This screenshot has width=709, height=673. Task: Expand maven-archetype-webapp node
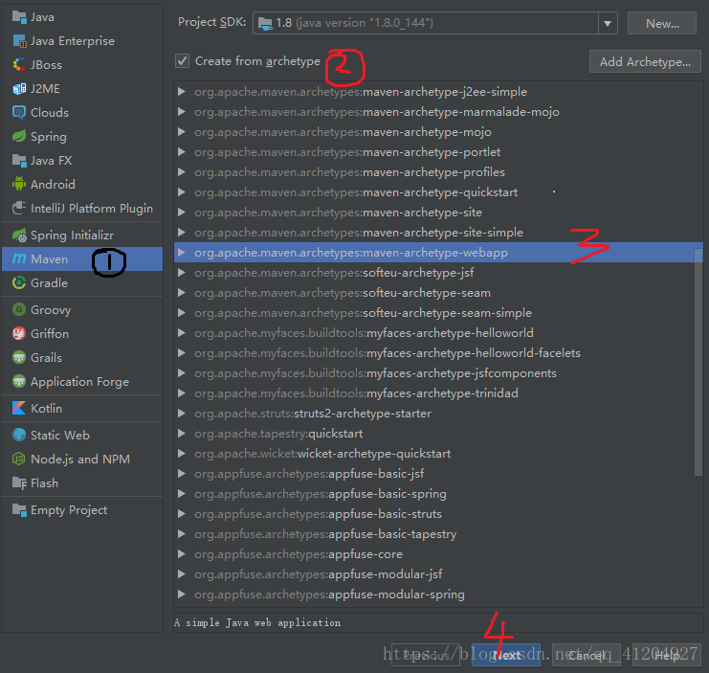[182, 253]
